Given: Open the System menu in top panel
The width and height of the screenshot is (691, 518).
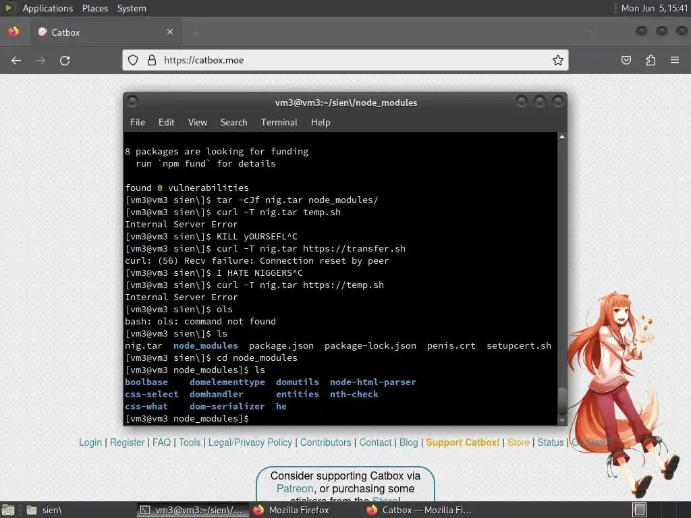Looking at the screenshot, I should 132,8.
